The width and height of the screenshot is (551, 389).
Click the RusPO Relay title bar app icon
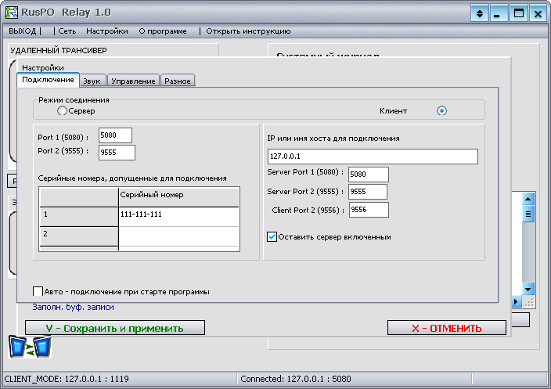point(12,13)
